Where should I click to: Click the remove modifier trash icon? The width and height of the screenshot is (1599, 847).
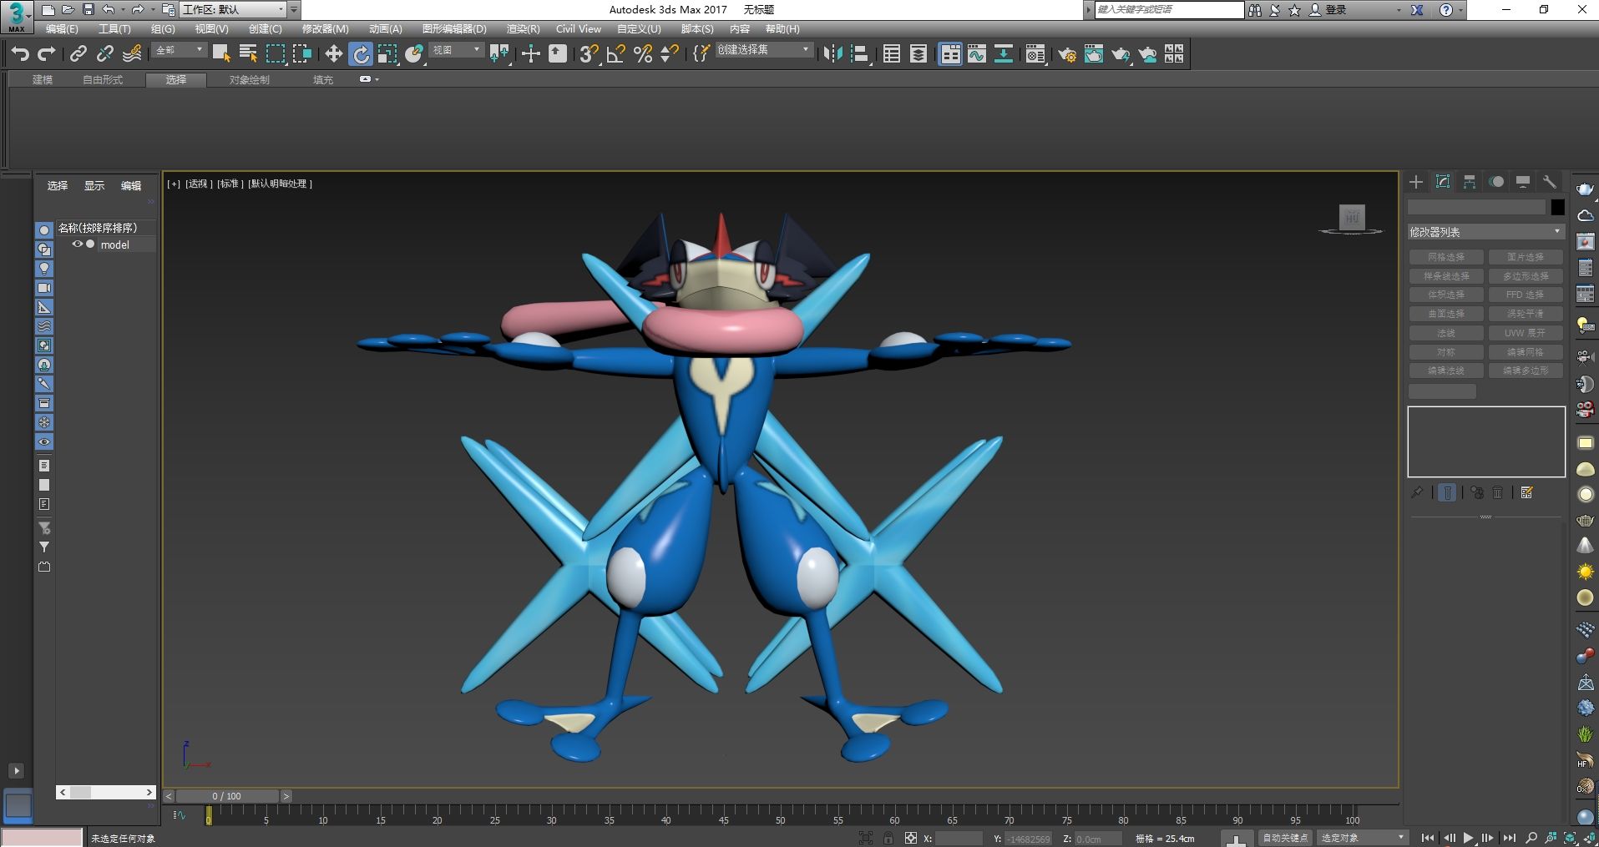1498,493
